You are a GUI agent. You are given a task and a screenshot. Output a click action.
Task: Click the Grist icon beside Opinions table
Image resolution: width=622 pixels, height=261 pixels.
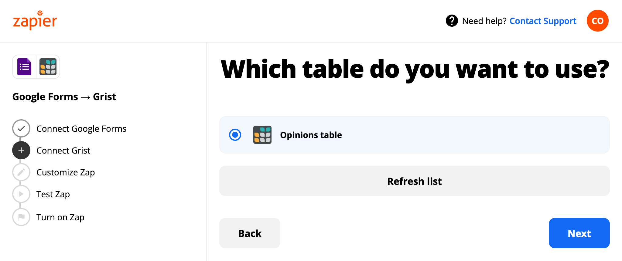click(262, 135)
